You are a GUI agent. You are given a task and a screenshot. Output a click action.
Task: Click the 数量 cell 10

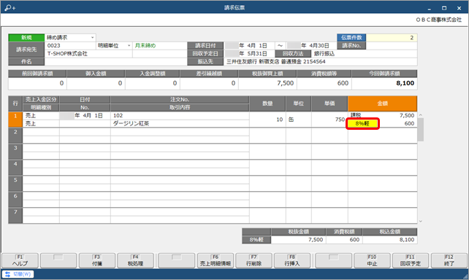(x=267, y=120)
